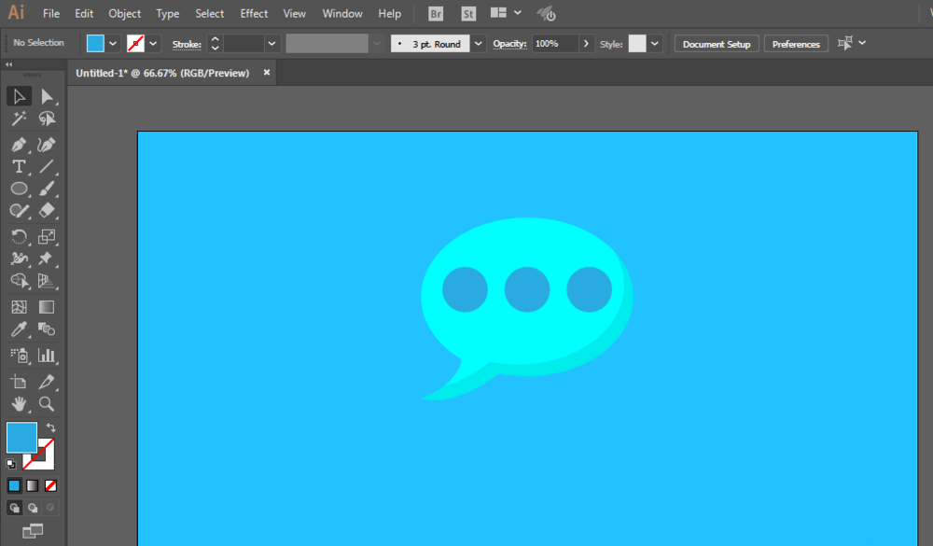Viewport: 933px width, 546px height.
Task: Select the Shaper tool
Action: [19, 211]
